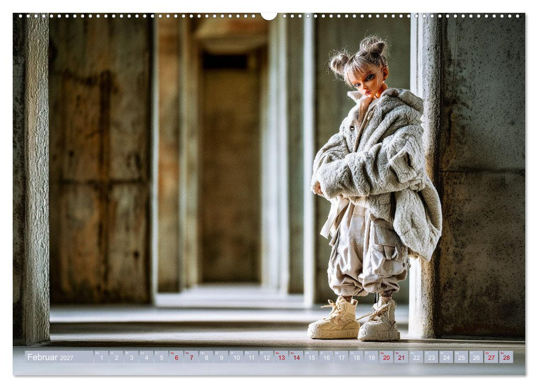Screen dimensions: 538x388
Task: Choose day 9 in the calendar strip
Action: pyautogui.click(x=221, y=357)
